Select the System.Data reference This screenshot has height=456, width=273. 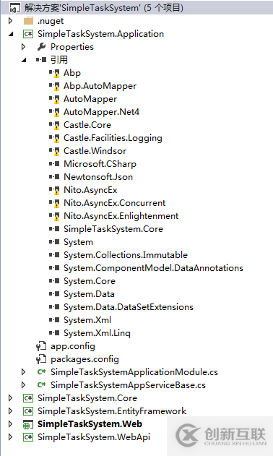pyautogui.click(x=90, y=294)
